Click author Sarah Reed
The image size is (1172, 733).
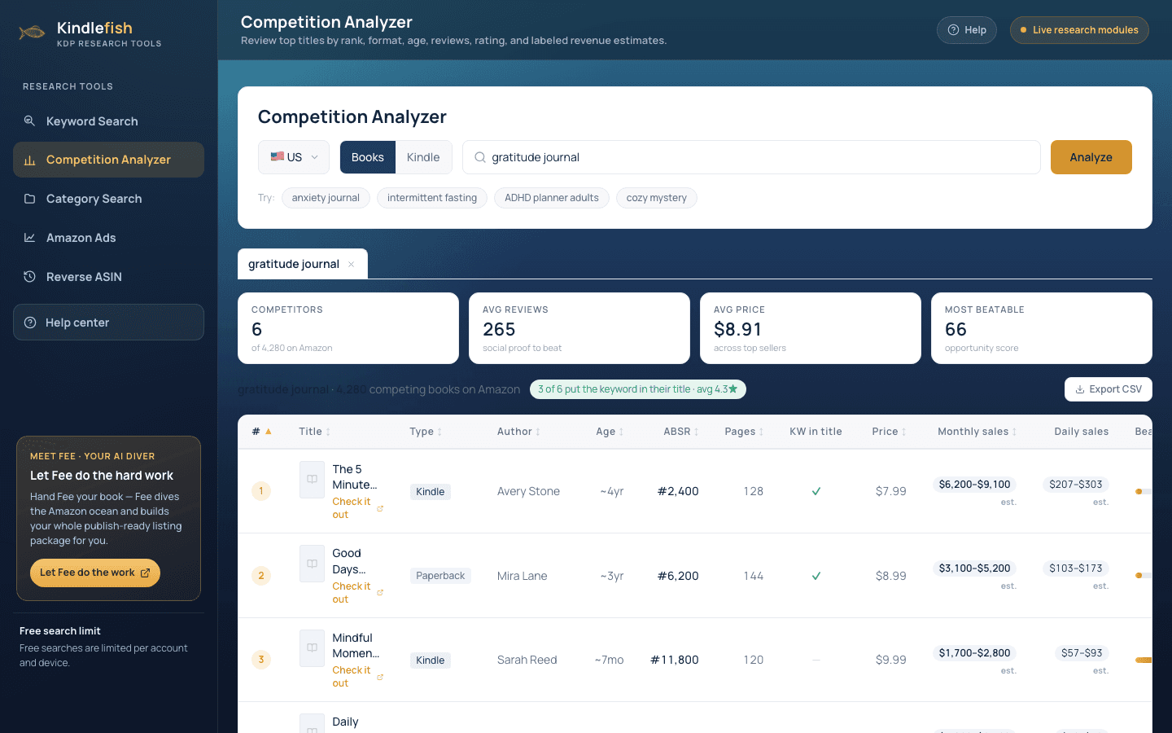pos(527,660)
